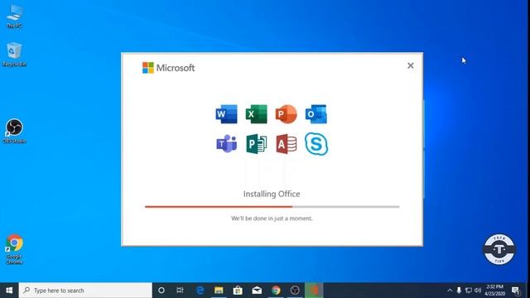Select the Office installer taskbar button
This screenshot has width=530, height=298.
(x=314, y=291)
